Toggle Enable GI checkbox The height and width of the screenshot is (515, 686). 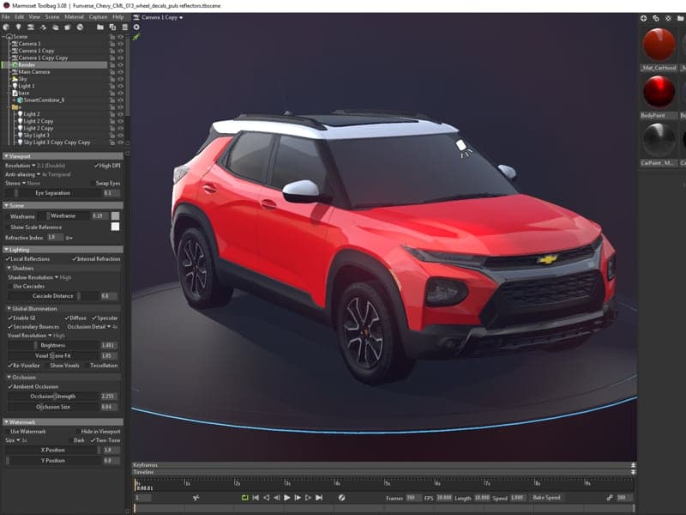click(22, 318)
